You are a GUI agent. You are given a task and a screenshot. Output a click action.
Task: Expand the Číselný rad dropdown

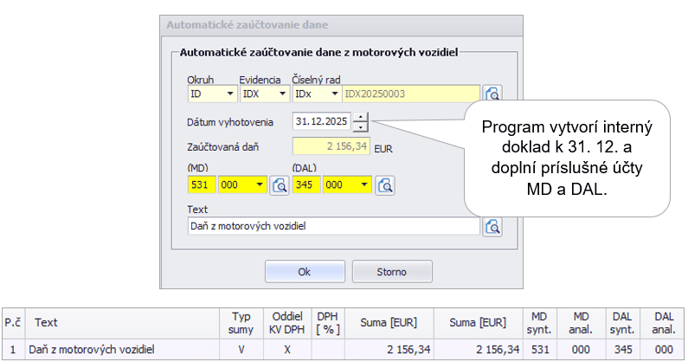pyautogui.click(x=333, y=94)
